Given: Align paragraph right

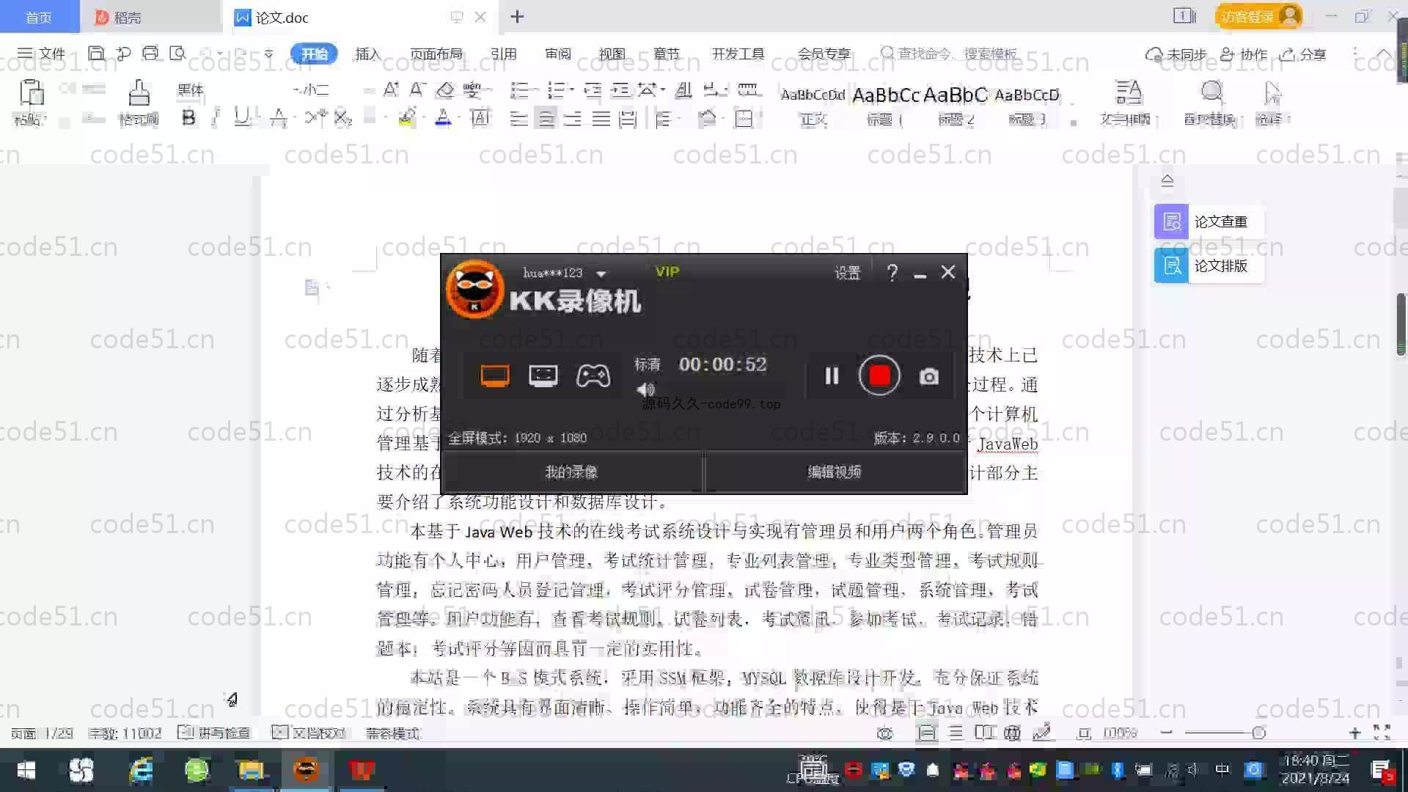Looking at the screenshot, I should point(573,119).
